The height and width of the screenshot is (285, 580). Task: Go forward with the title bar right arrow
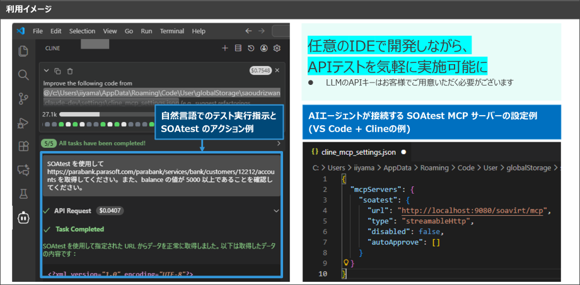click(x=262, y=31)
